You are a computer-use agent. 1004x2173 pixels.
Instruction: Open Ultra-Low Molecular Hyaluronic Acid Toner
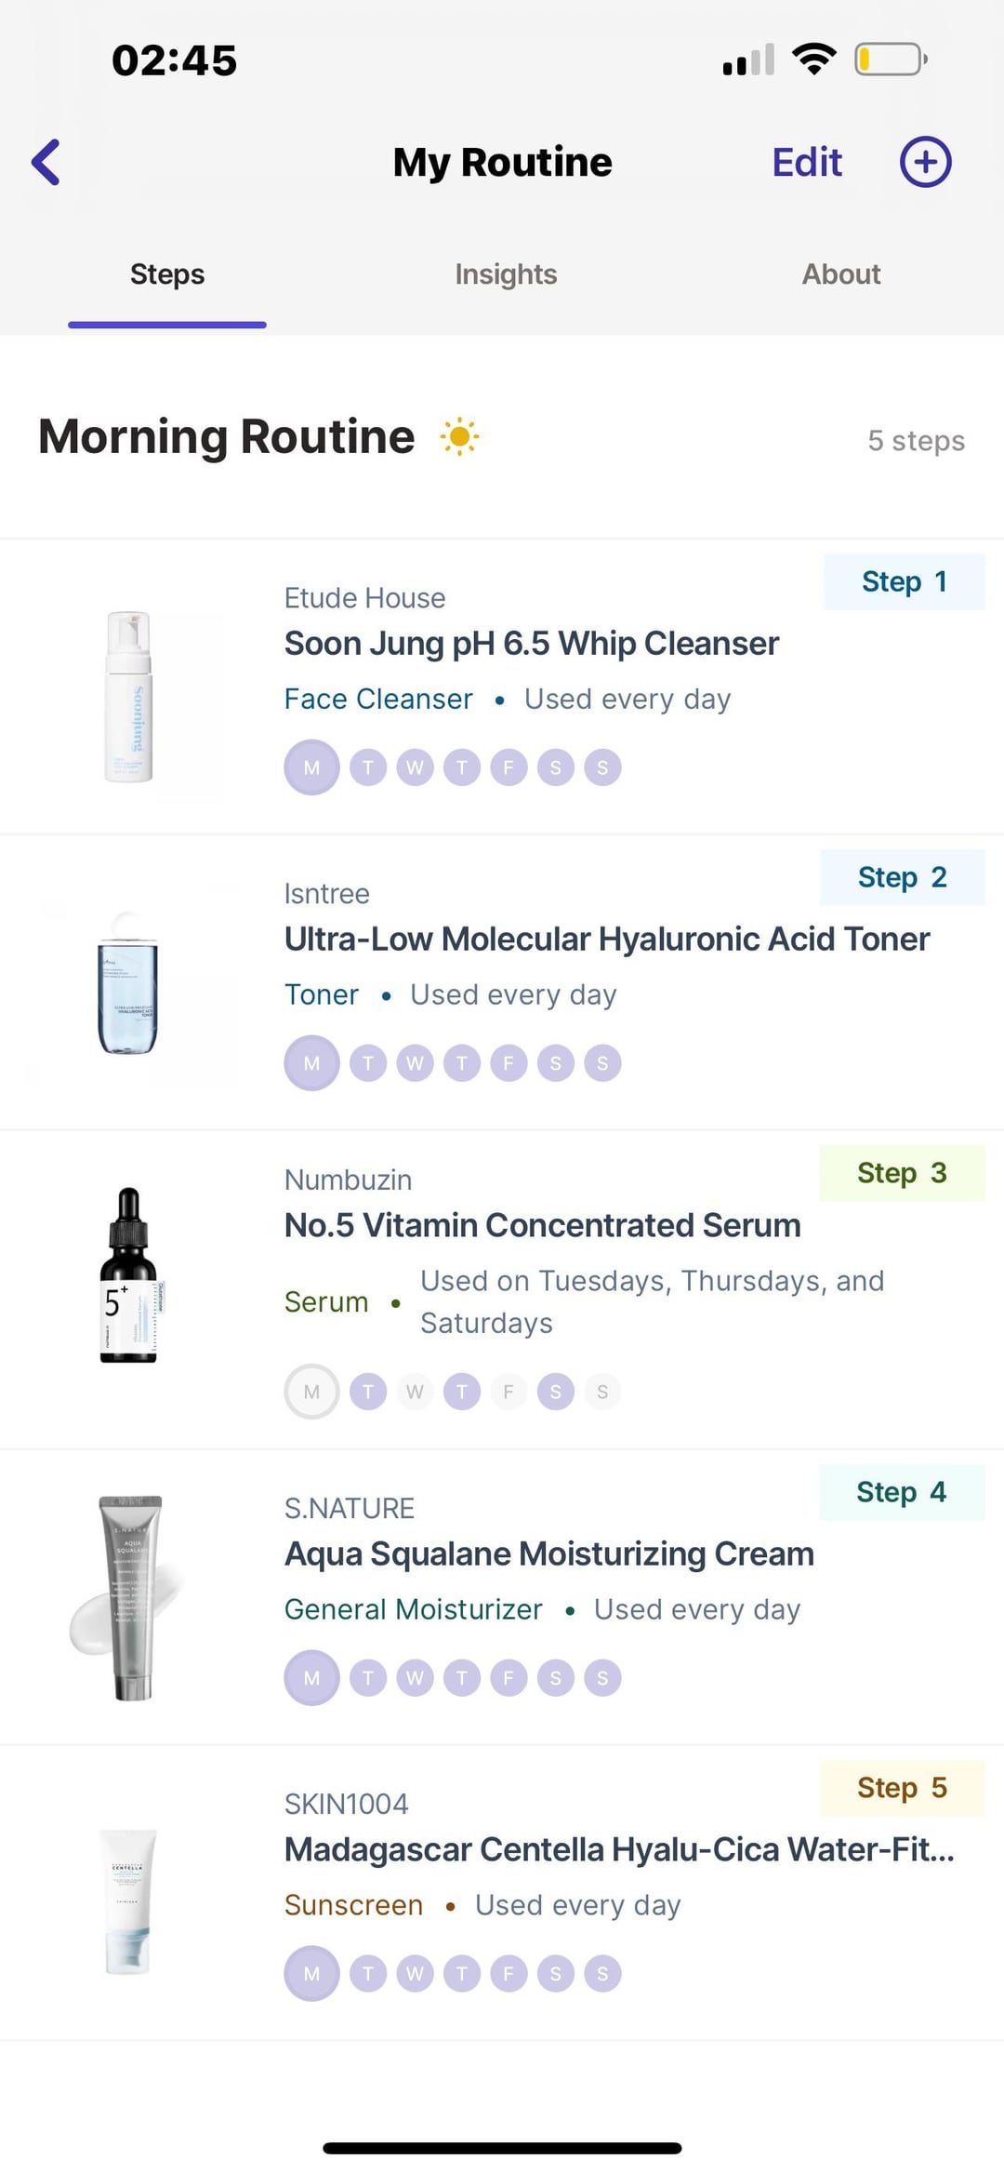(x=607, y=940)
